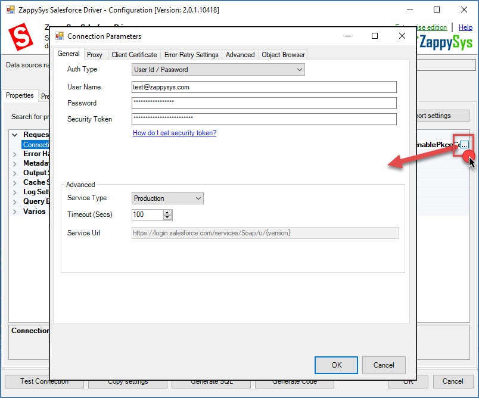Click the Connection Parameters window icon
The image size is (479, 398).
point(59,36)
